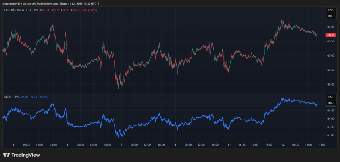Select date 11 on the time axis
Viewport: 340px width, 162px height.
pos(229,144)
